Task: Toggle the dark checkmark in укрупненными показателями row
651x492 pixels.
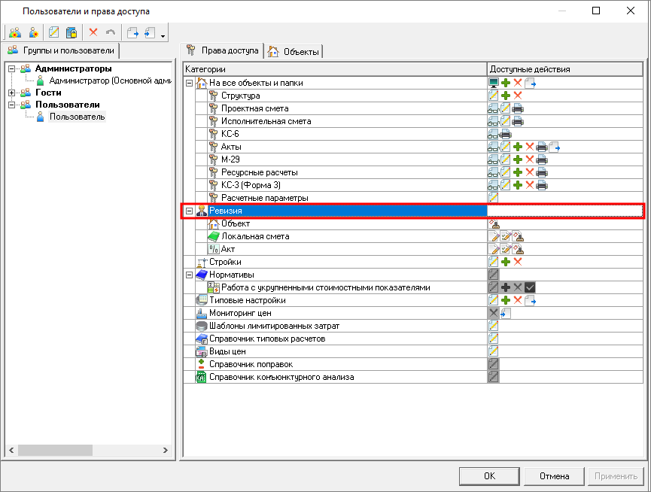Action: tap(530, 287)
